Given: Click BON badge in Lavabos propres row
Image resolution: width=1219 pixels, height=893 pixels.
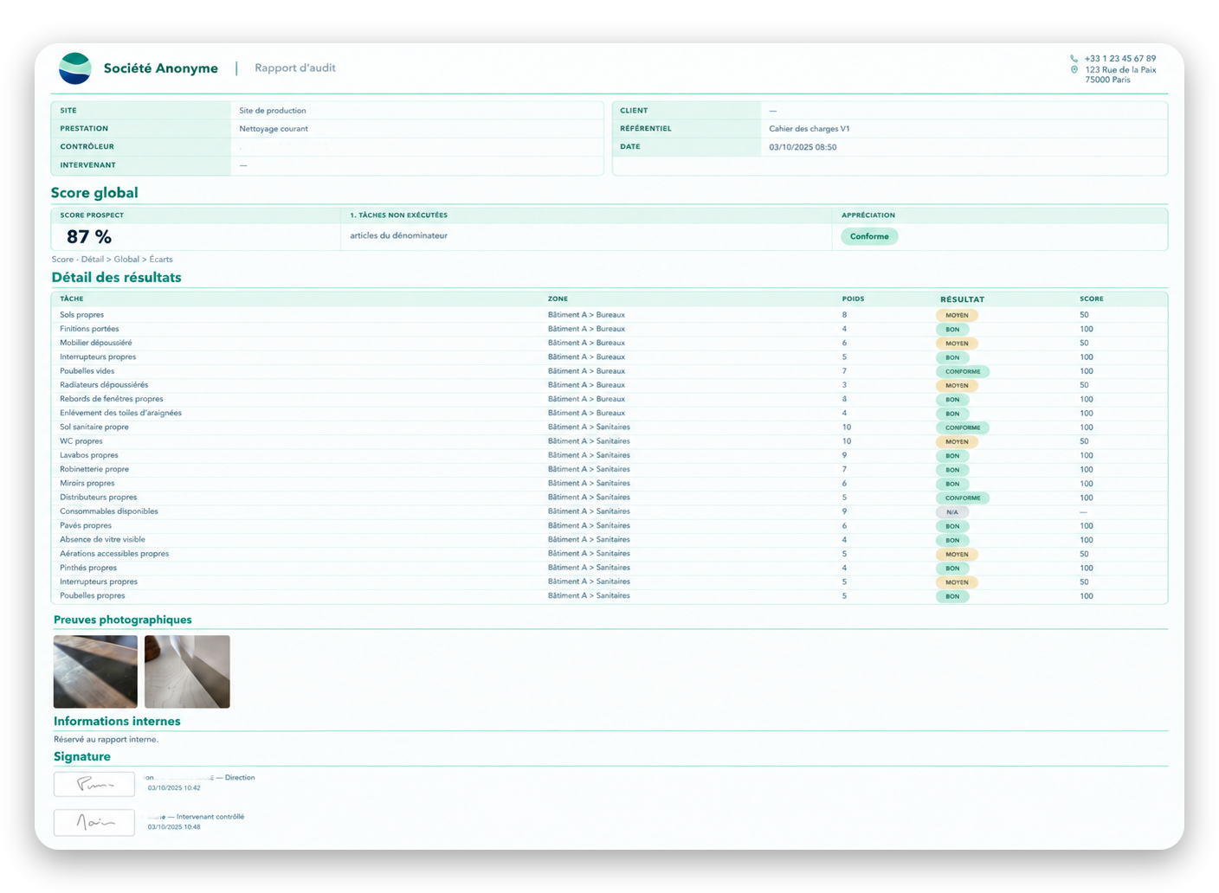Looking at the screenshot, I should 952,456.
